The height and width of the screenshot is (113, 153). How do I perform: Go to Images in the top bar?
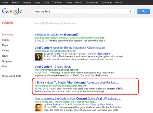[27, 3]
